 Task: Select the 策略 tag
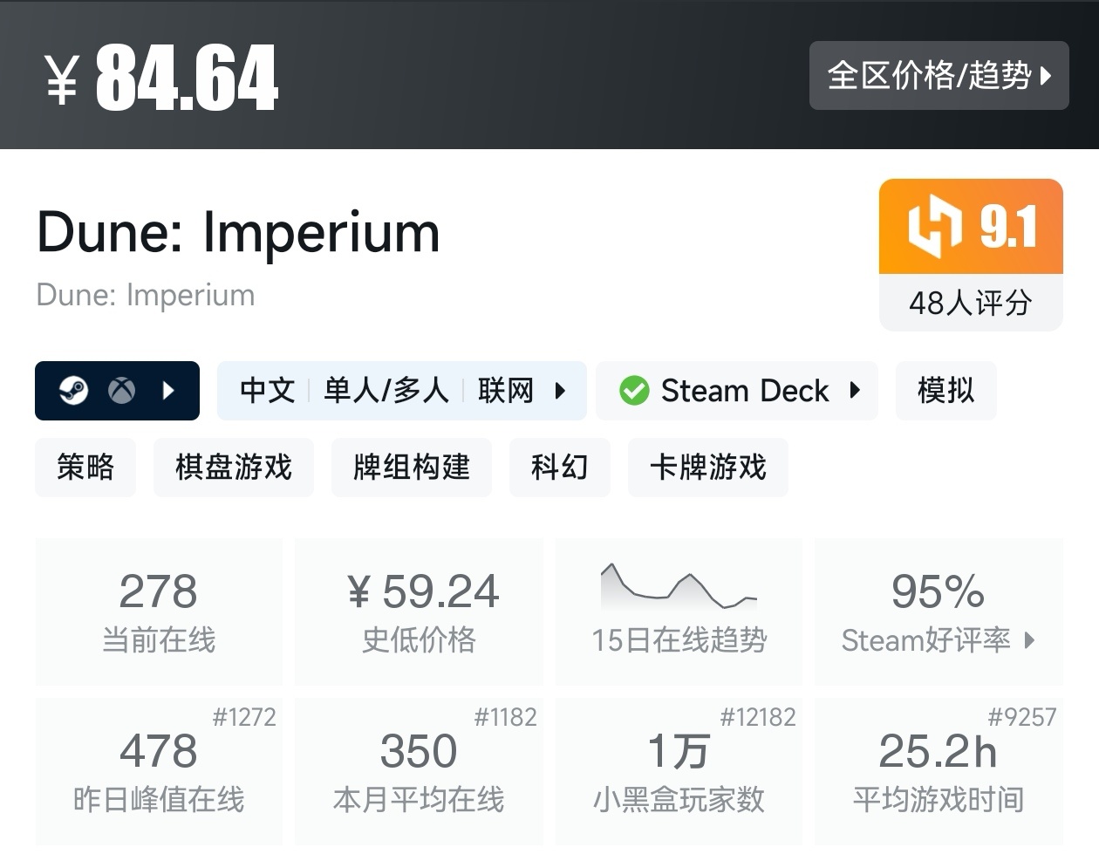coord(85,468)
